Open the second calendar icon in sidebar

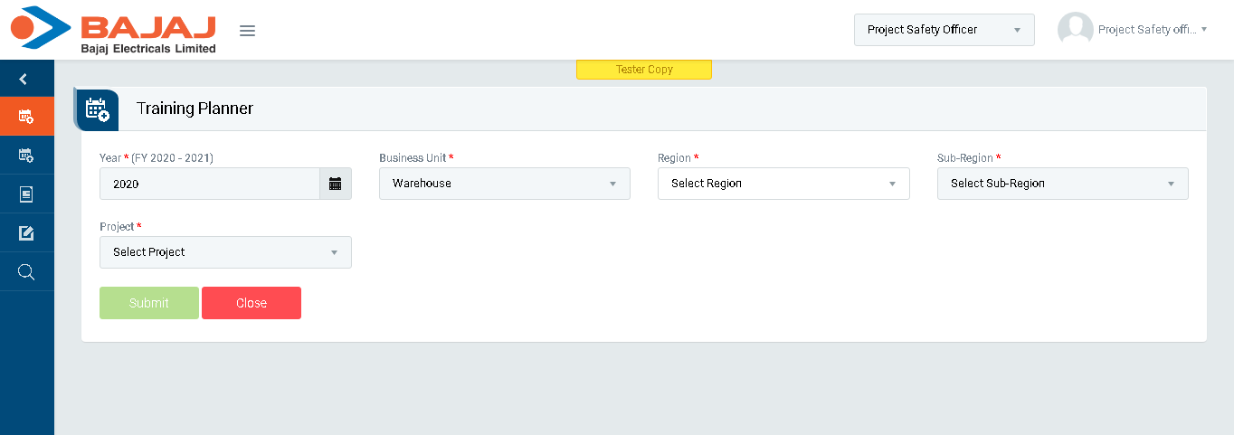click(26, 156)
